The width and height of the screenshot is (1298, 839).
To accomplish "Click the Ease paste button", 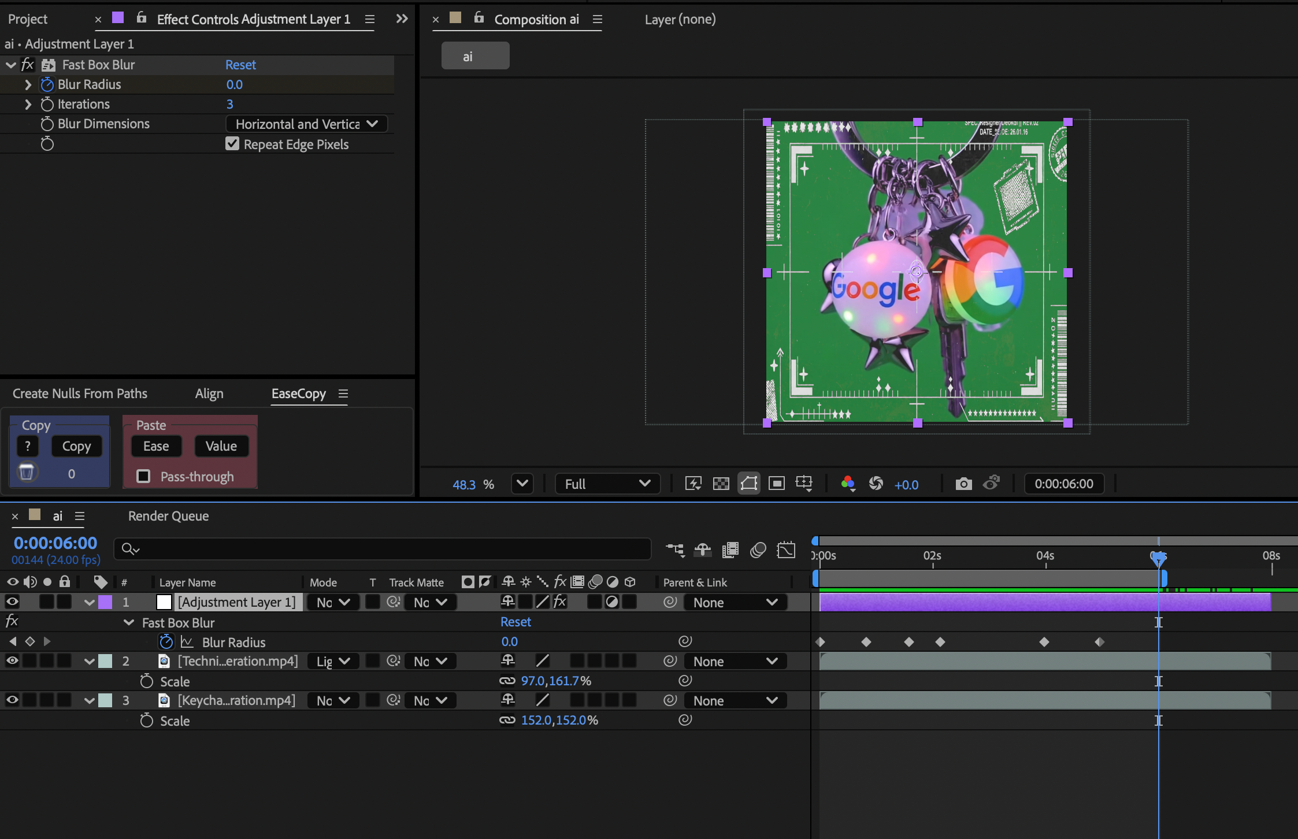I will pos(156,446).
